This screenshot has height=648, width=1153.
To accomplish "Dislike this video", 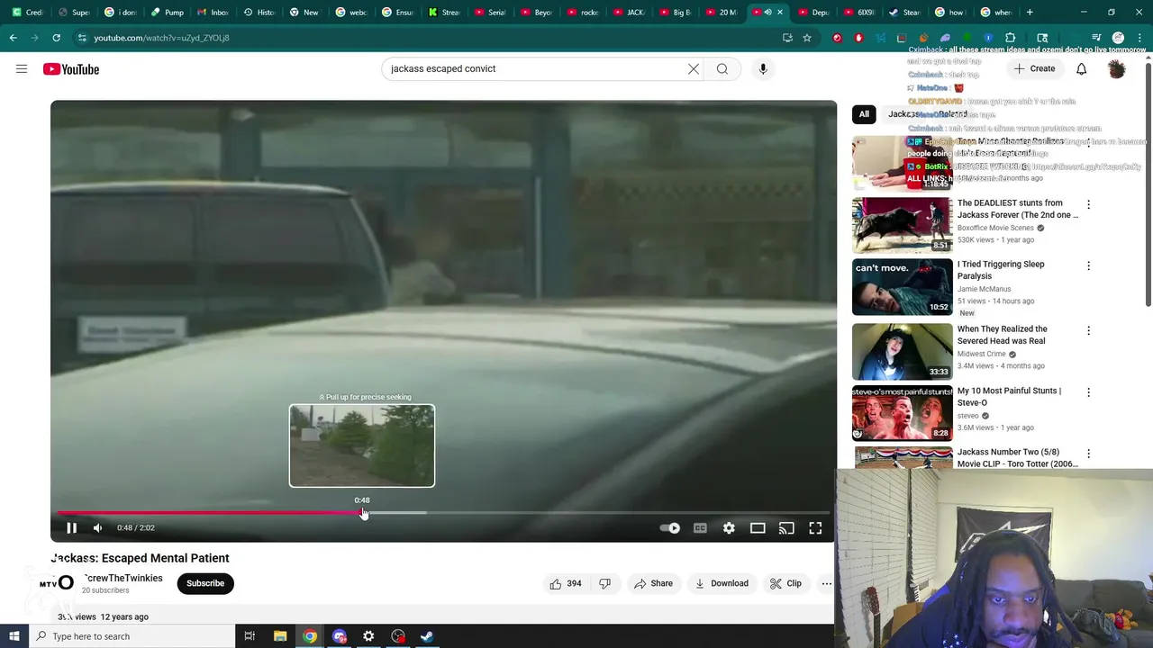I will tap(604, 583).
